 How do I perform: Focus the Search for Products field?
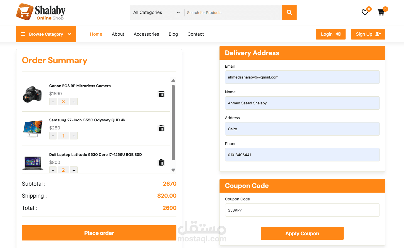click(233, 13)
